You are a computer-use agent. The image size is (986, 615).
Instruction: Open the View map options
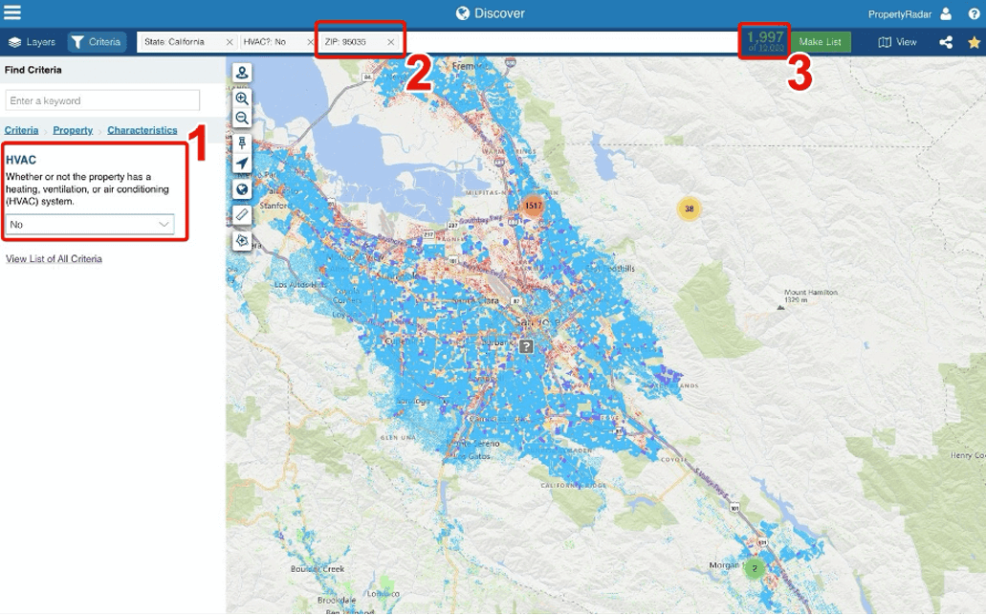click(x=897, y=42)
